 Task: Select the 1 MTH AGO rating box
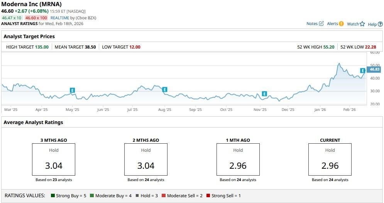pyautogui.click(x=238, y=159)
